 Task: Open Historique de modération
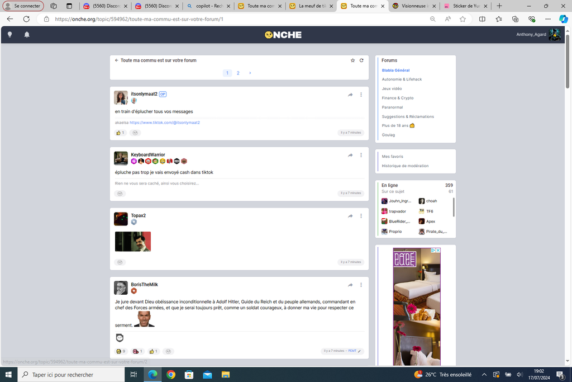tap(405, 166)
